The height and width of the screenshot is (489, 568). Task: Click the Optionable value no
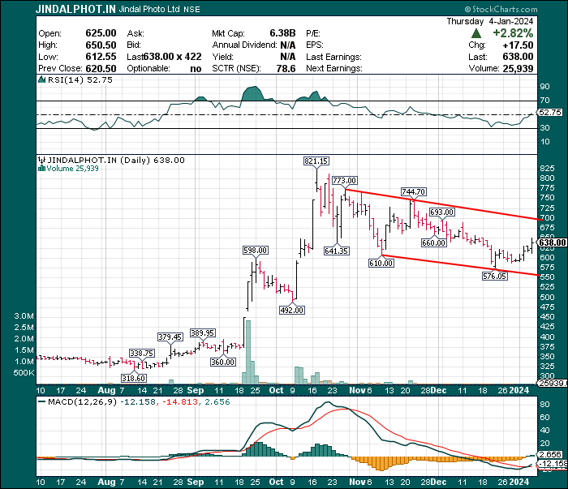196,69
